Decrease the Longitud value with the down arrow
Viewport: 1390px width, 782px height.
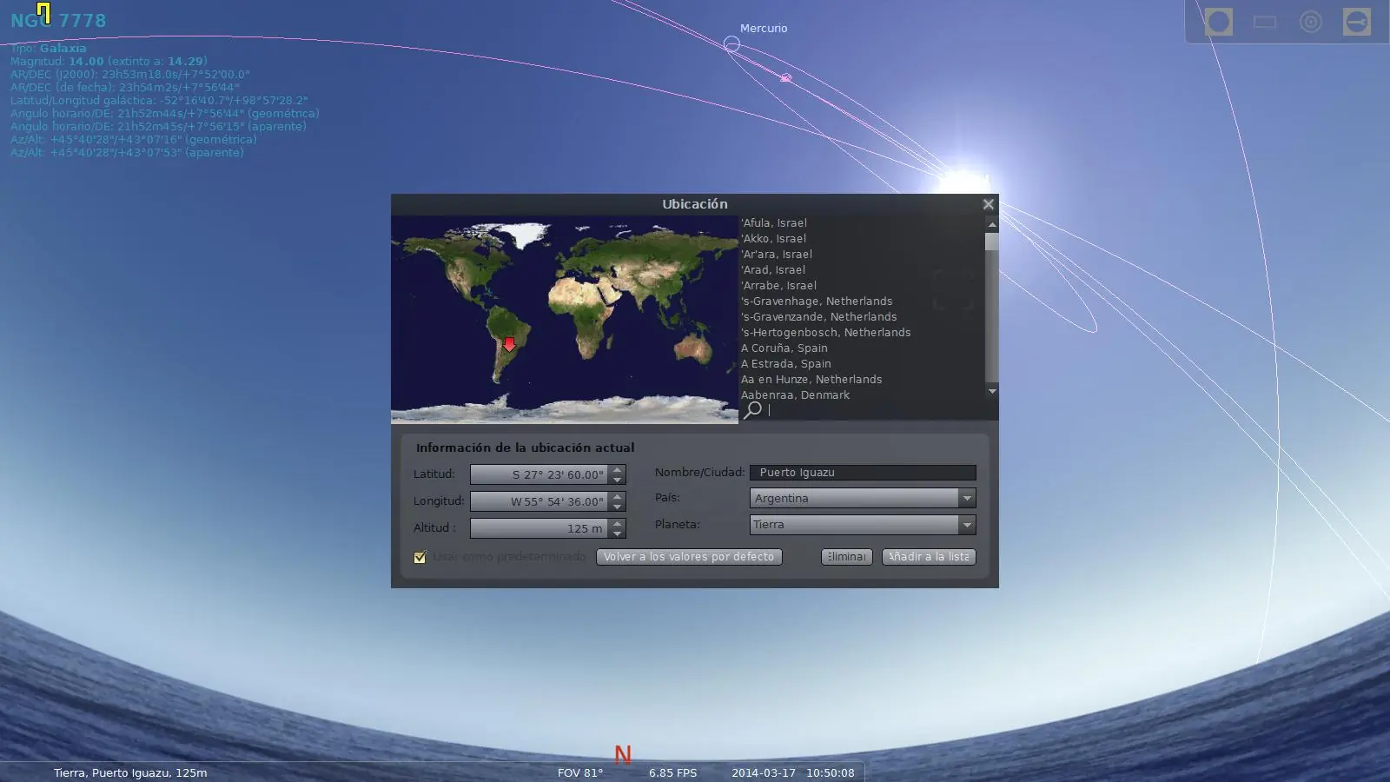[x=618, y=507]
